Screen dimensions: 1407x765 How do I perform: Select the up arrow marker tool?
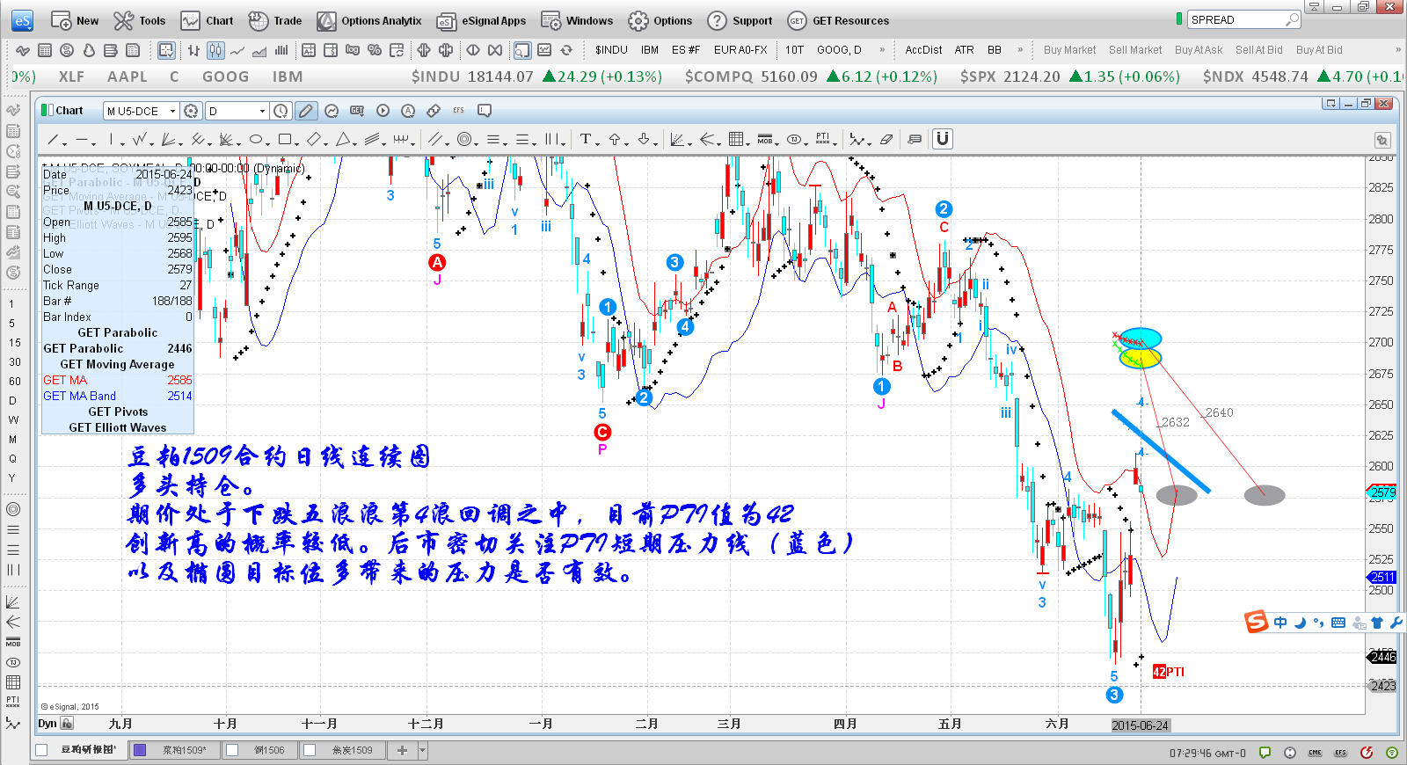(x=615, y=139)
